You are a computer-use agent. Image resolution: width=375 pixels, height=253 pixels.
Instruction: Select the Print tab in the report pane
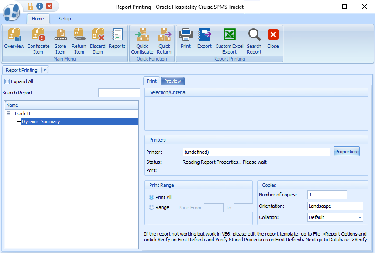pyautogui.click(x=151, y=81)
